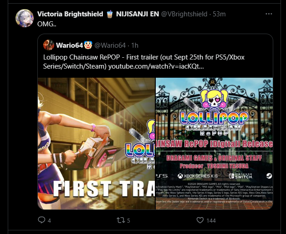Open the First Trailer chainsaw image
This screenshot has width=286, height=234.
coord(96,144)
